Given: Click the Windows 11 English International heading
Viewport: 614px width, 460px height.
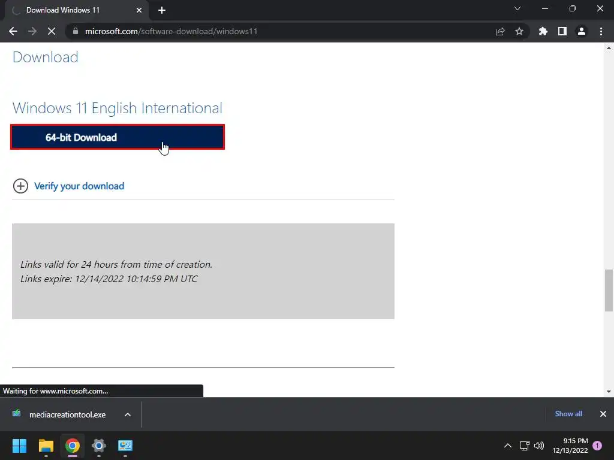Looking at the screenshot, I should (x=118, y=108).
